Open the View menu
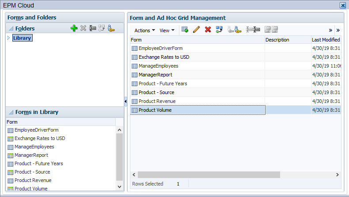Screen dimensions: 349x197 coord(167,30)
